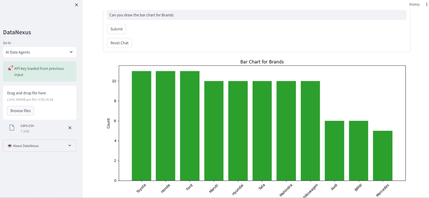This screenshot has height=198, width=429.
Task: Expand the About DataNexus section
Action: (40, 146)
